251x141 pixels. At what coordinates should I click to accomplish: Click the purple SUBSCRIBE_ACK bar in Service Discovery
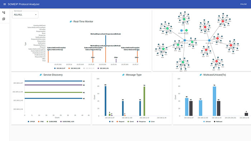coord(53,85)
